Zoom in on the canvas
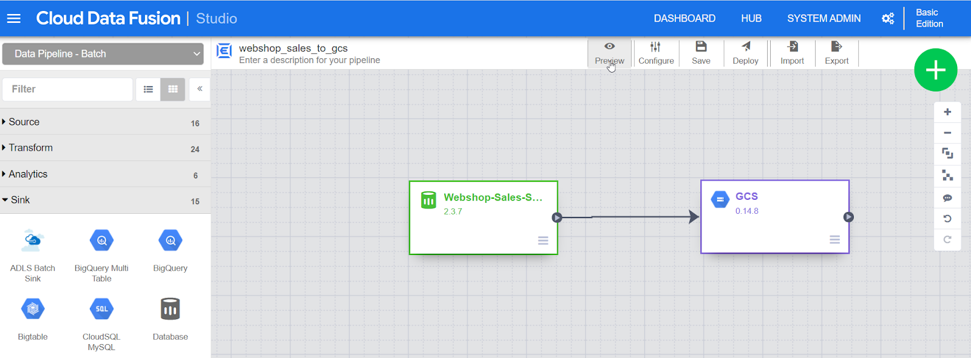The height and width of the screenshot is (358, 971). click(947, 112)
